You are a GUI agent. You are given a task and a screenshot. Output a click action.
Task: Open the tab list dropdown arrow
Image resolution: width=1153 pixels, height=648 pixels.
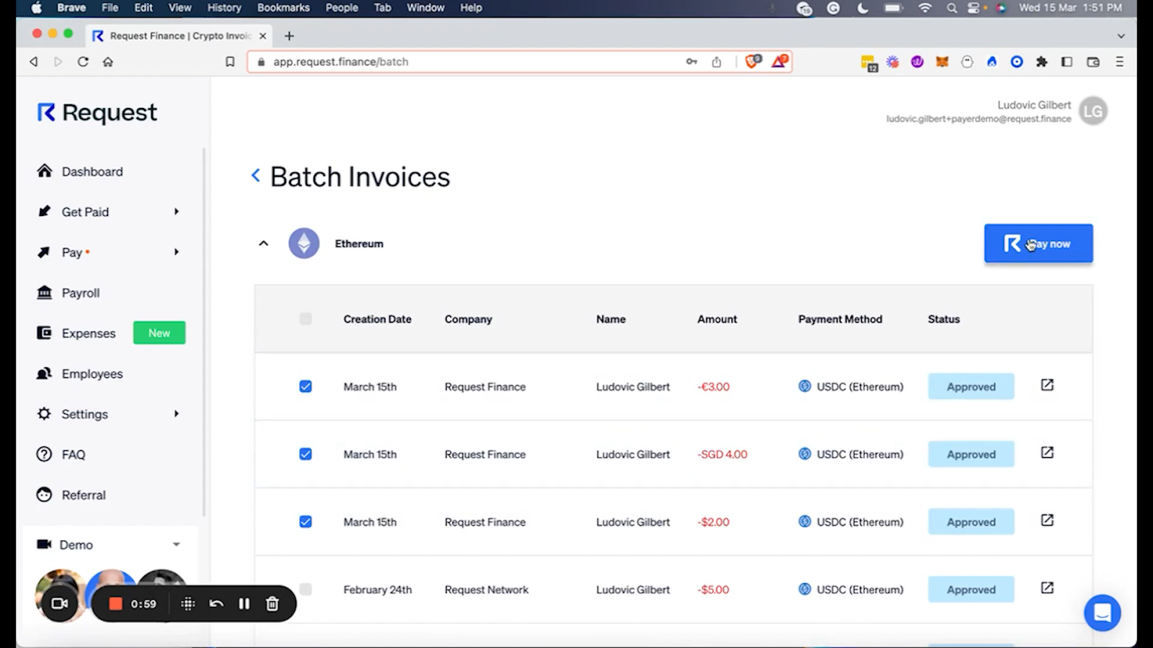coord(1121,36)
